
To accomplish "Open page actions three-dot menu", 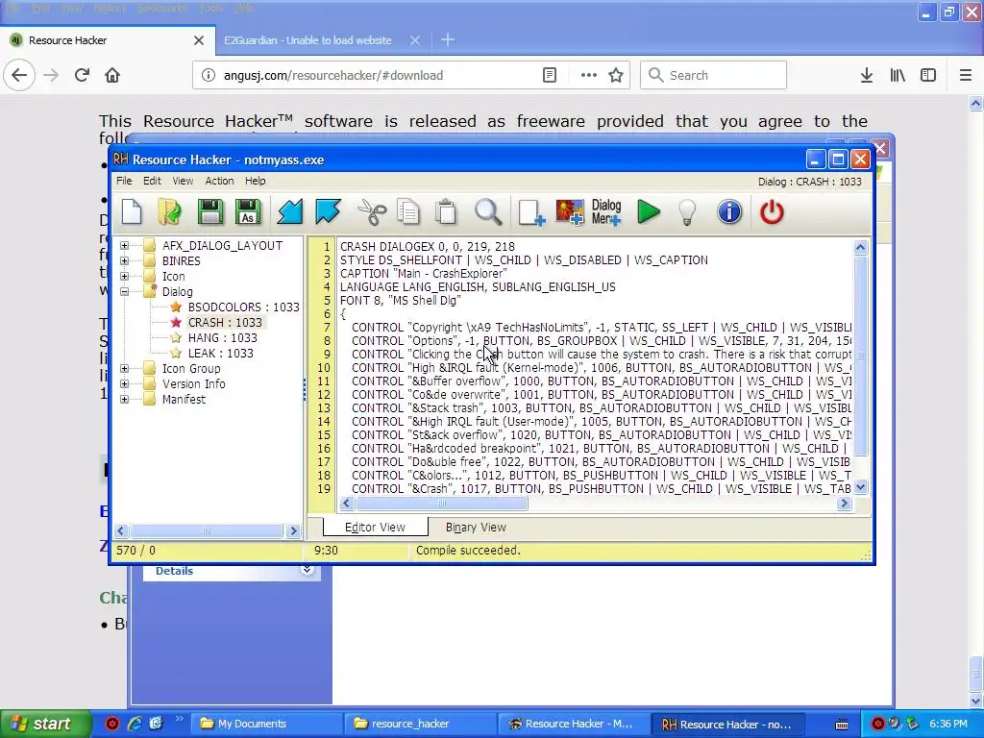I will click(x=589, y=75).
